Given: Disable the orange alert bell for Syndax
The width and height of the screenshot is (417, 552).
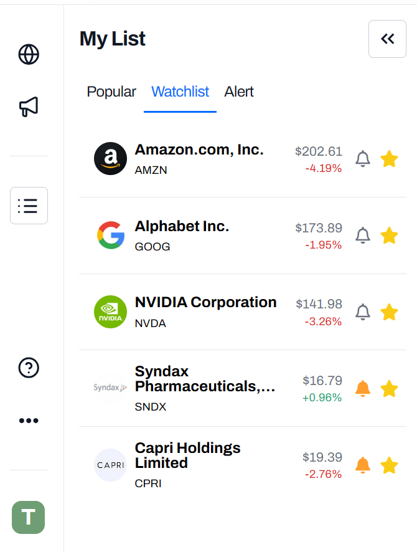Looking at the screenshot, I should pos(363,389).
